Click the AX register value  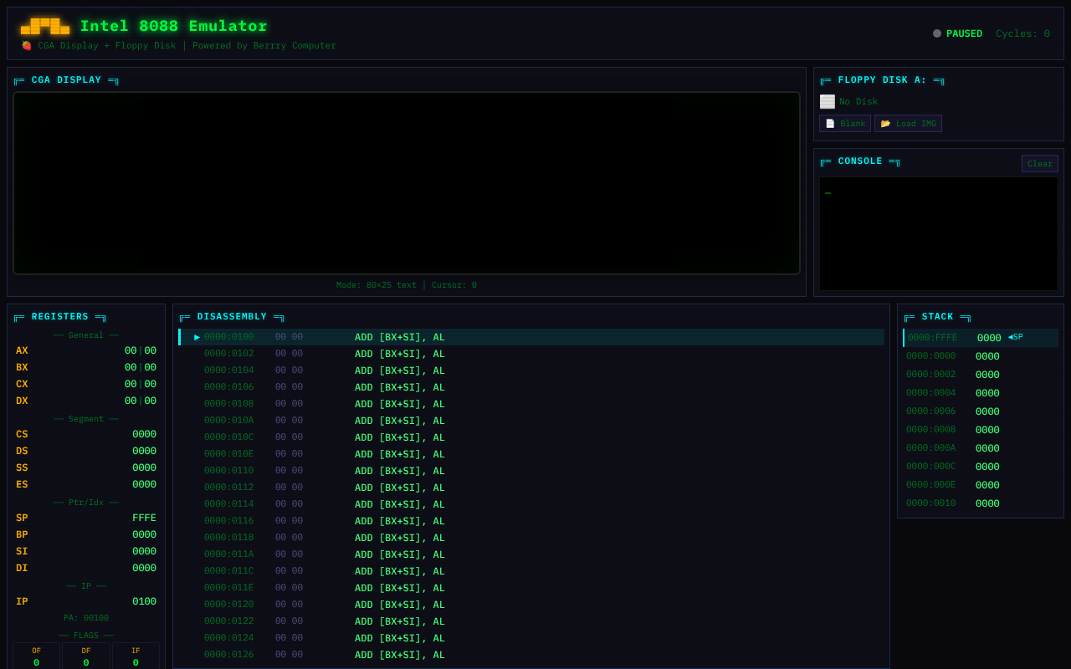pyautogui.click(x=141, y=350)
